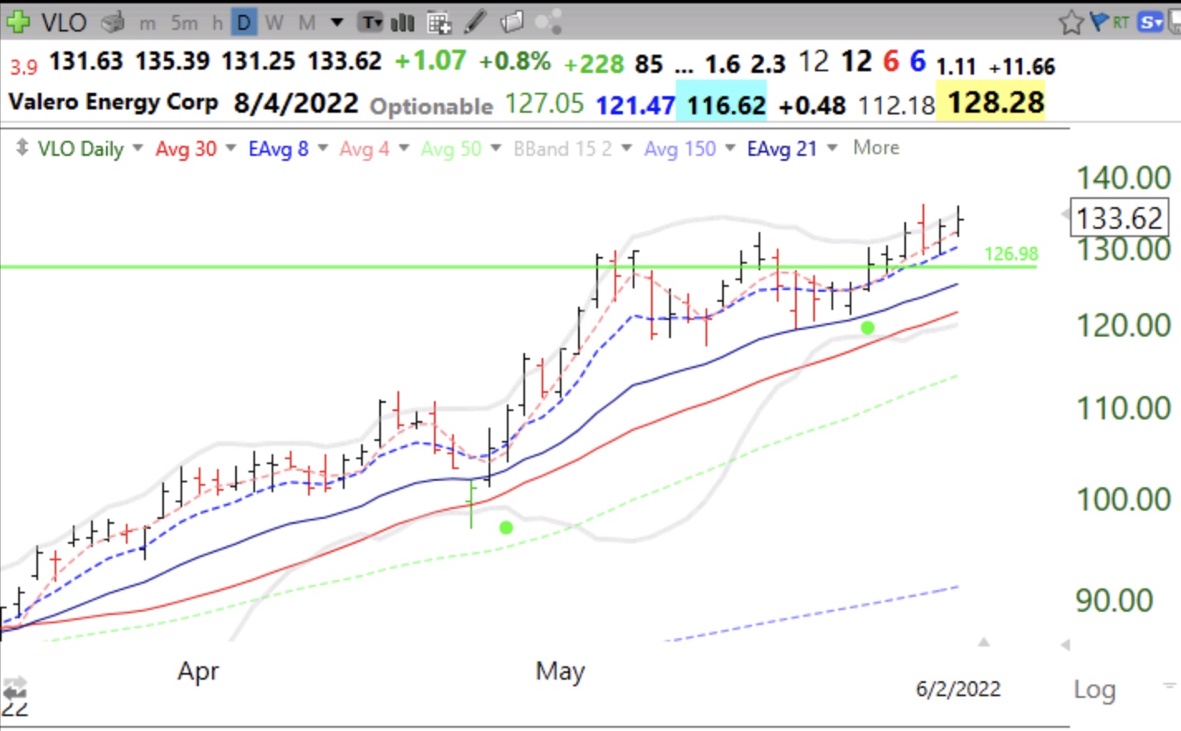This screenshot has height=731, width=1181.
Task: Click the +1.07 net change value
Action: pyautogui.click(x=430, y=61)
